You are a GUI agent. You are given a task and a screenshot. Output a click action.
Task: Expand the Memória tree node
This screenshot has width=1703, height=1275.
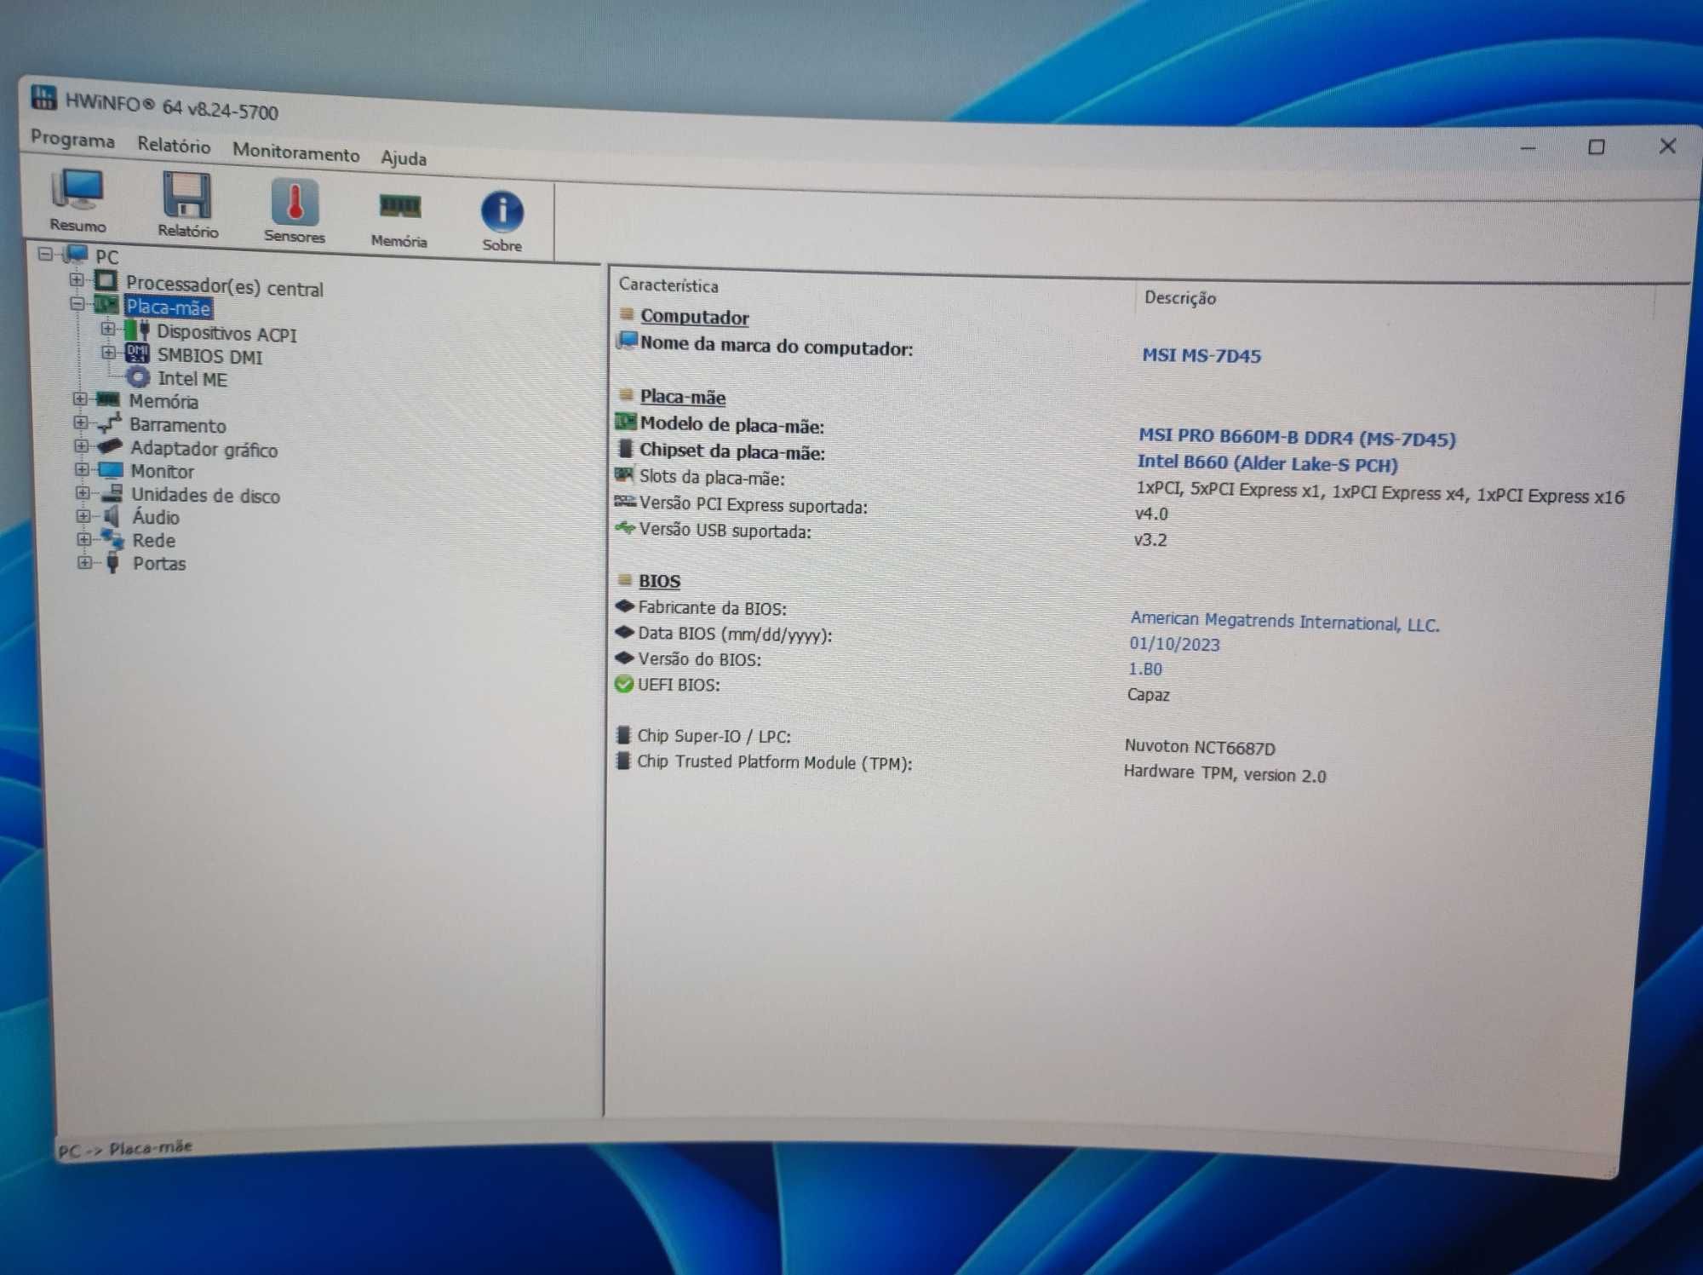80,399
